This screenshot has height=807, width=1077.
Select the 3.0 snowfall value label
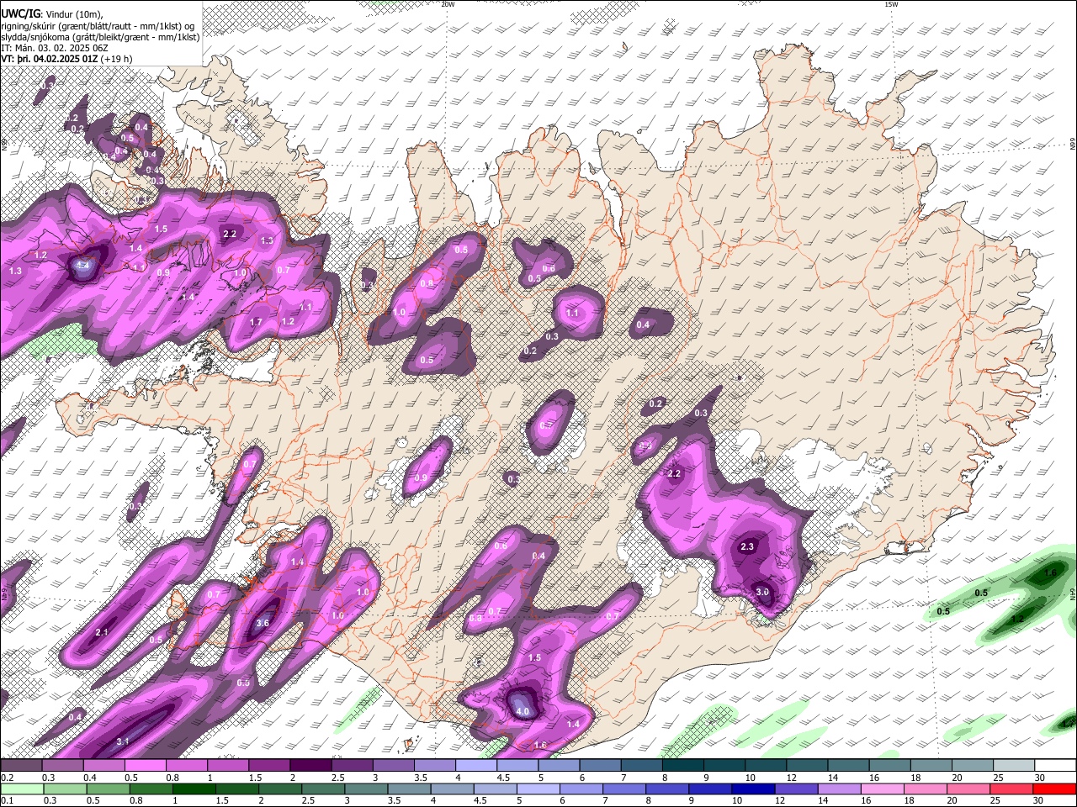click(762, 592)
